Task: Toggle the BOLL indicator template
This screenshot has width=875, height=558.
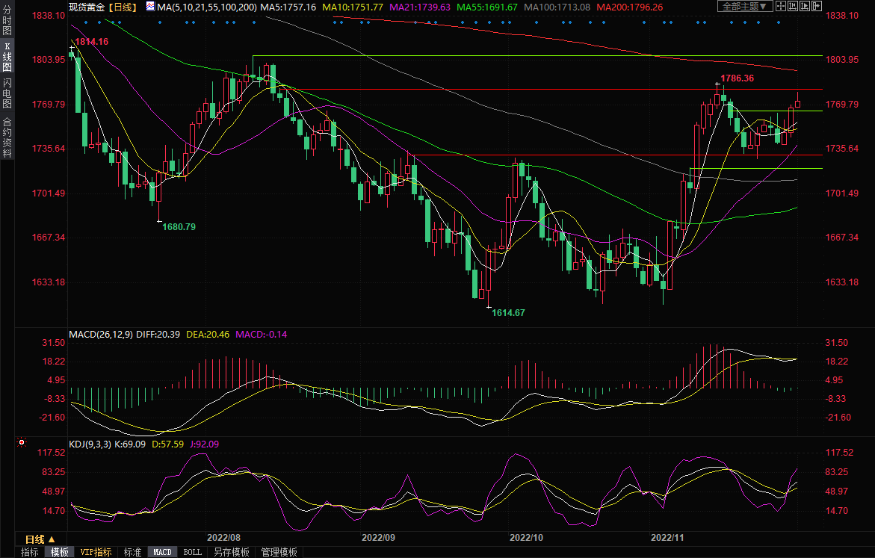Action: pos(192,552)
